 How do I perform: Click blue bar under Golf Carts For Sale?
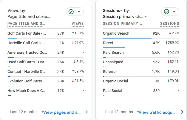click(13, 38)
